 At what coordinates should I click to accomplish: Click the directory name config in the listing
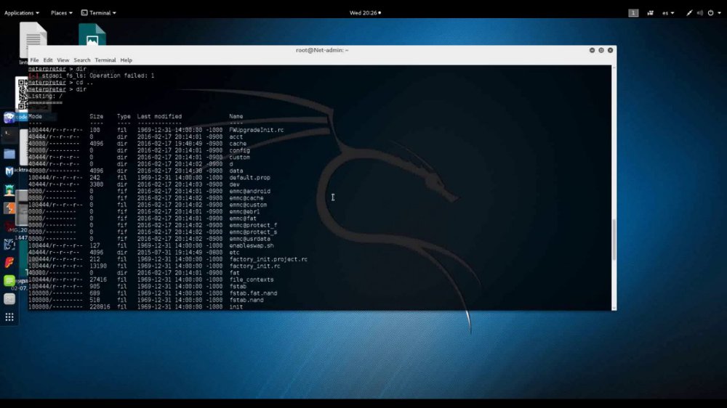coord(240,150)
